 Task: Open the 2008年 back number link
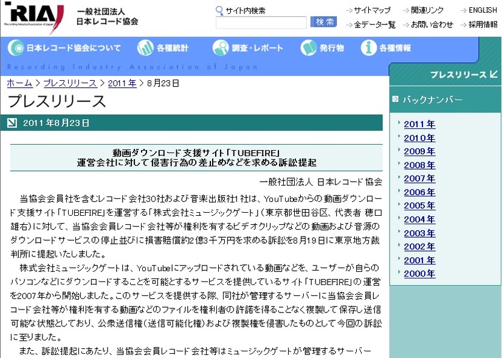[x=419, y=165]
